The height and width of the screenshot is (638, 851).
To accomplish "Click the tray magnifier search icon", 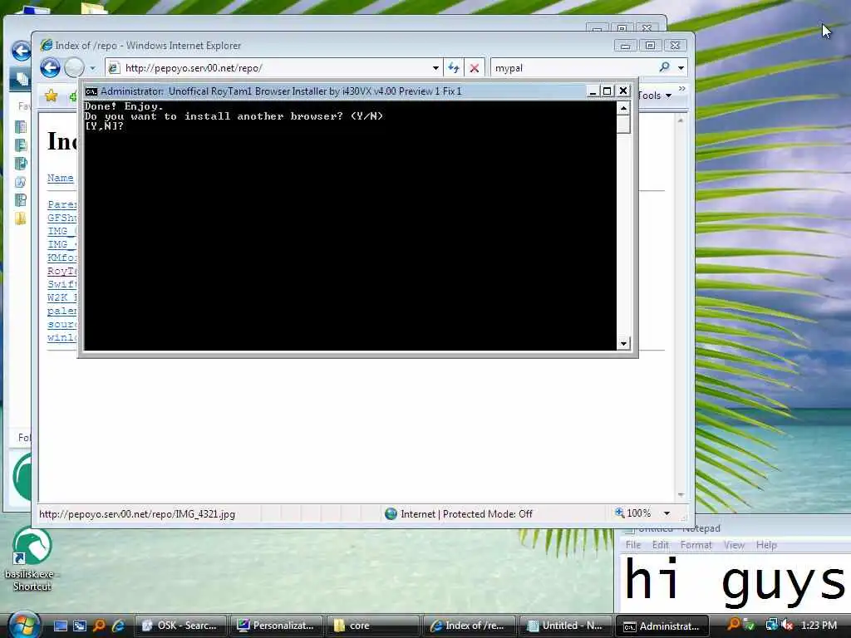I will click(734, 625).
